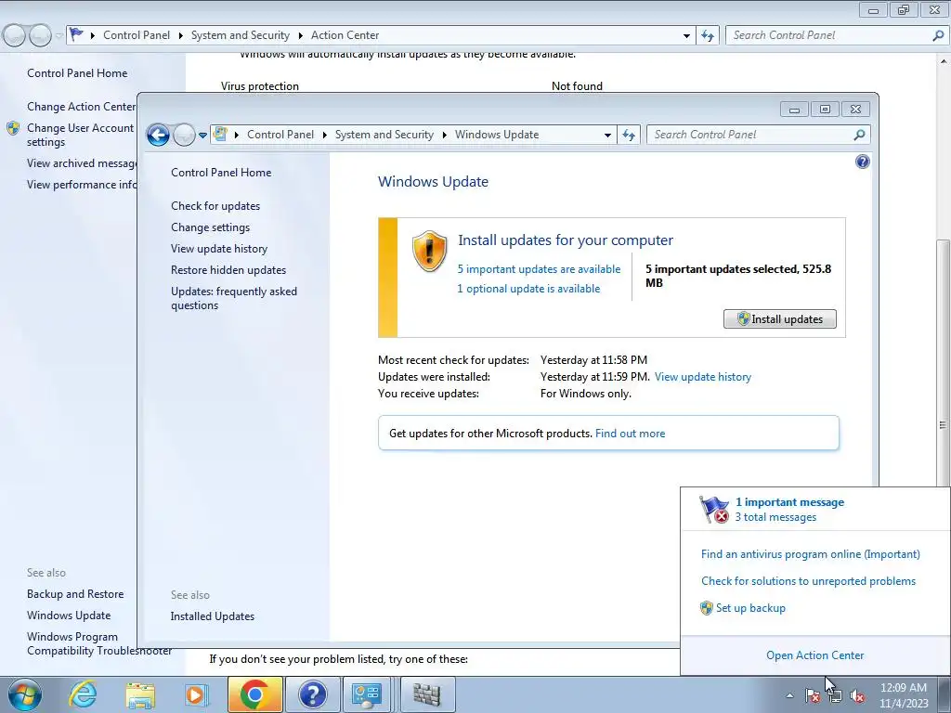Go to Control Panel Home in Windows Update window
The height and width of the screenshot is (713, 951).
221,172
